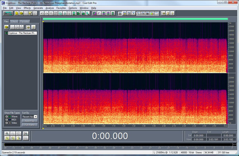Click the Redo toolbar icon
Screen dimensions: 239x156
coord(46,13)
